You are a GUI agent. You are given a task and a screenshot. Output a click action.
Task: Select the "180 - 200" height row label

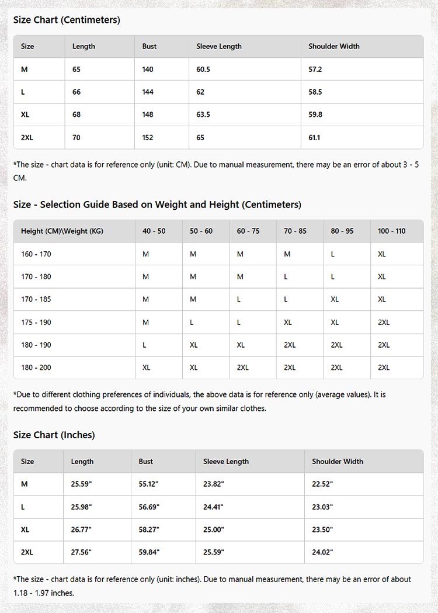coord(36,368)
